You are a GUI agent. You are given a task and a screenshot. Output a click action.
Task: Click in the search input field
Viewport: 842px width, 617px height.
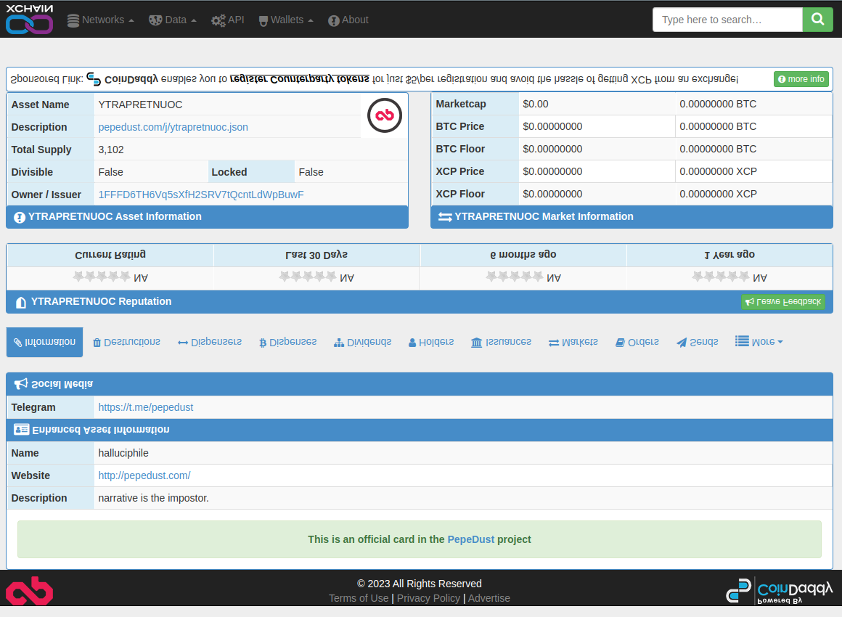[727, 20]
